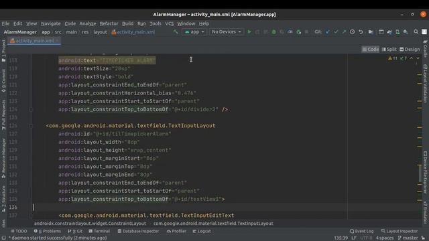Open the Project tool window sidebar

3,51
